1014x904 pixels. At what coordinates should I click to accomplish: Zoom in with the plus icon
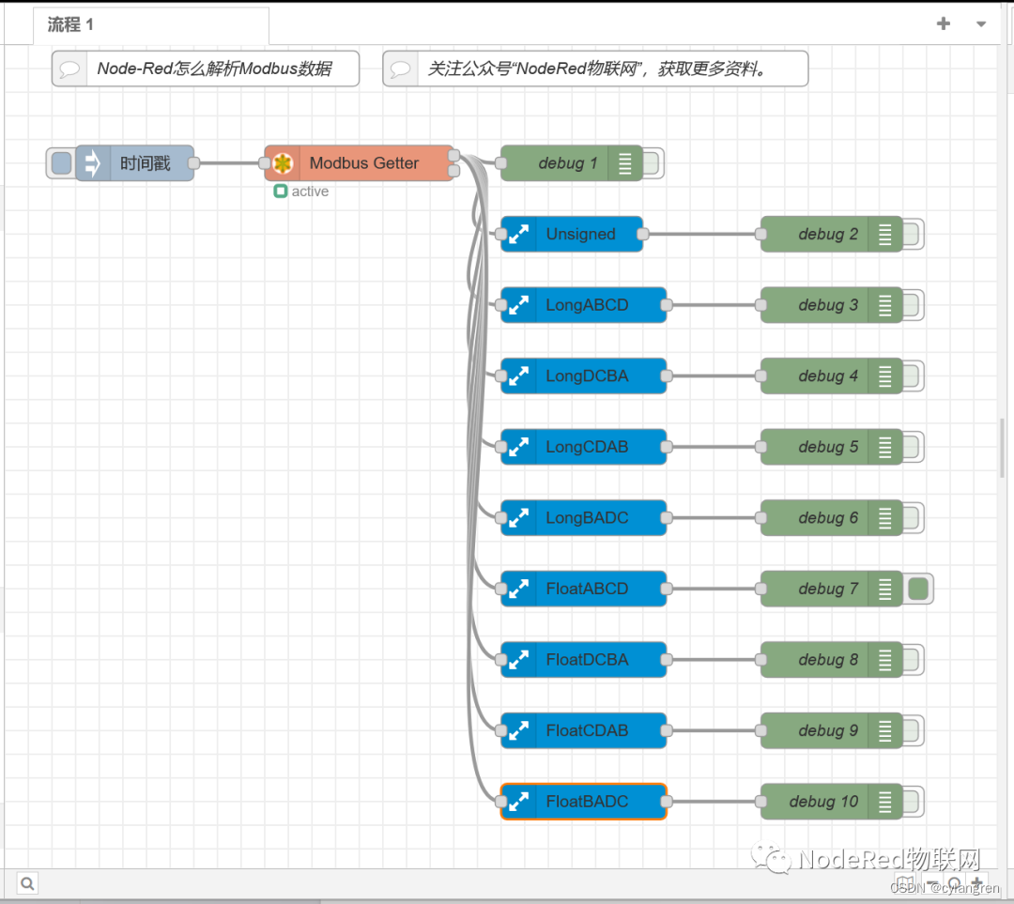coord(977,882)
